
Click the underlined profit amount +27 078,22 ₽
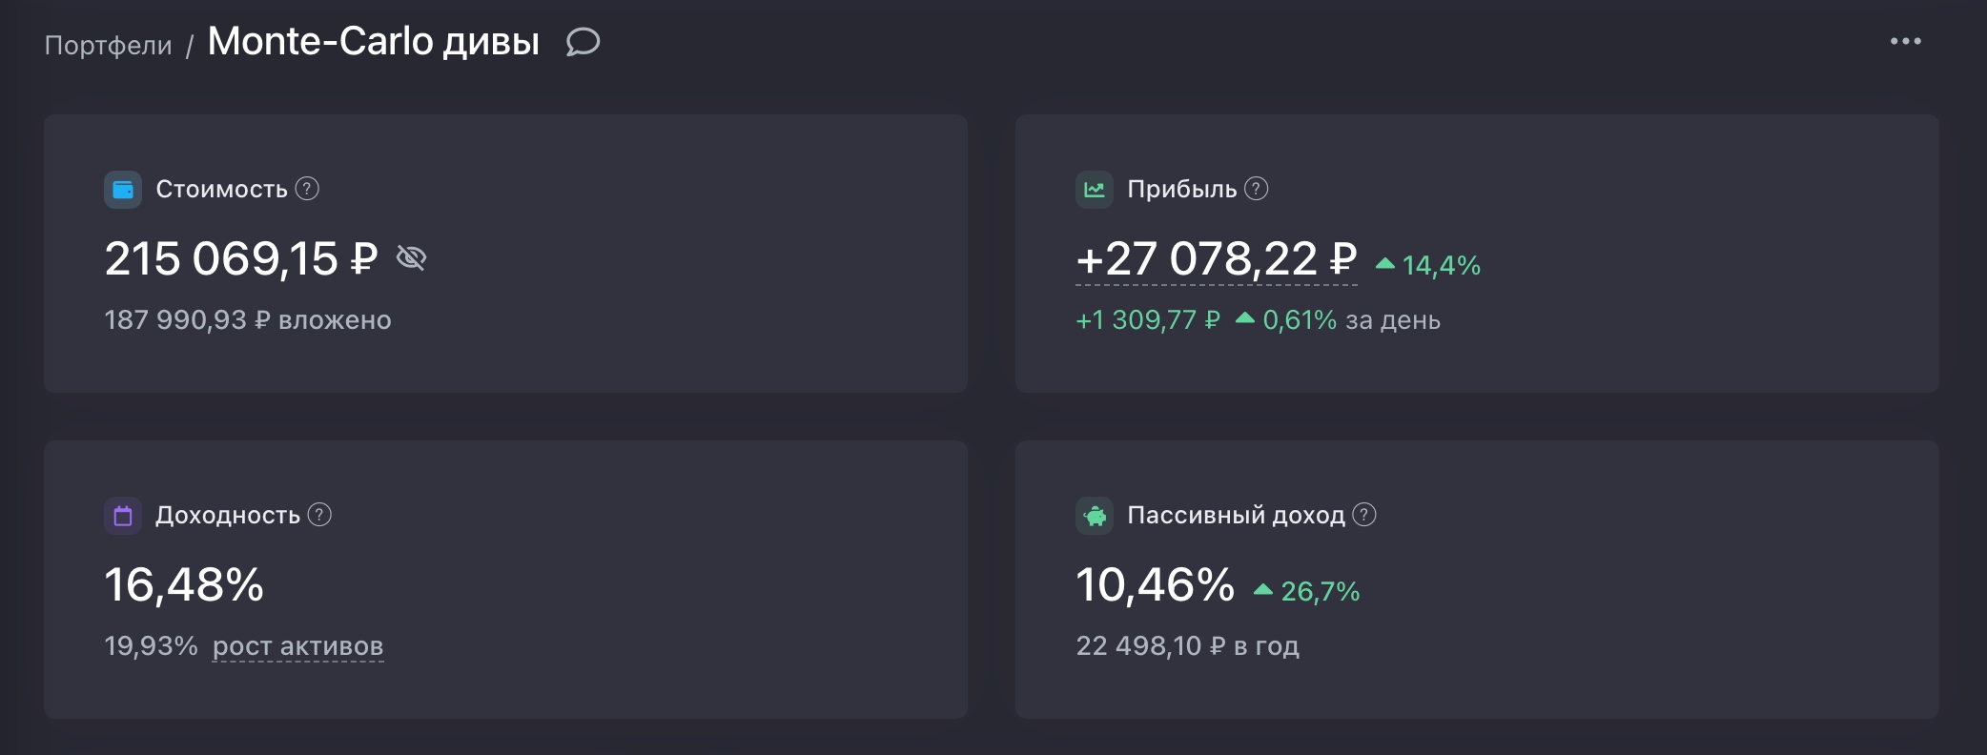1216,259
